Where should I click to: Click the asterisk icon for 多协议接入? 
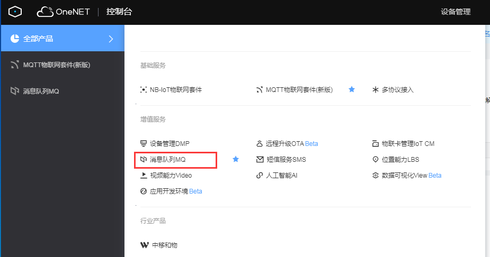tap(375, 90)
